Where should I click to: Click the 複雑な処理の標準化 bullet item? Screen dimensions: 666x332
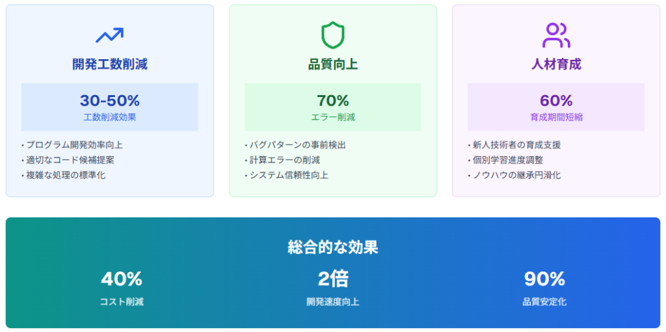pyautogui.click(x=63, y=175)
